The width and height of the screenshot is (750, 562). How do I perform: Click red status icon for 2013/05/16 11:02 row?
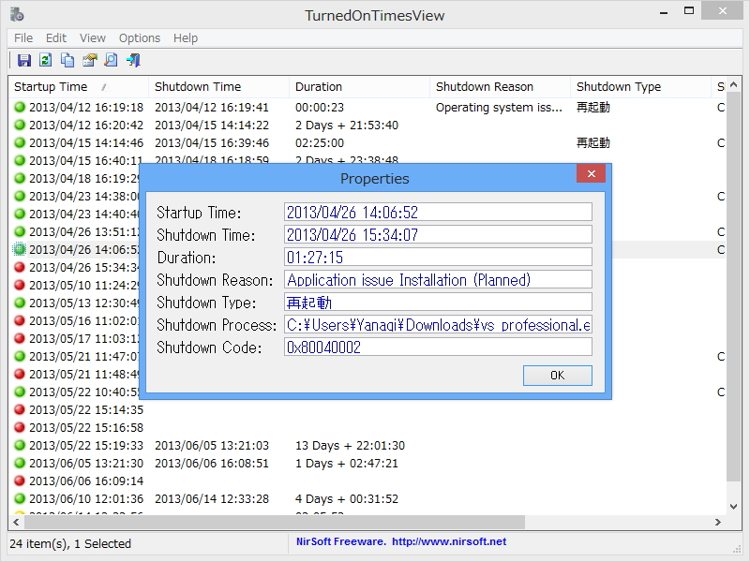(20, 320)
